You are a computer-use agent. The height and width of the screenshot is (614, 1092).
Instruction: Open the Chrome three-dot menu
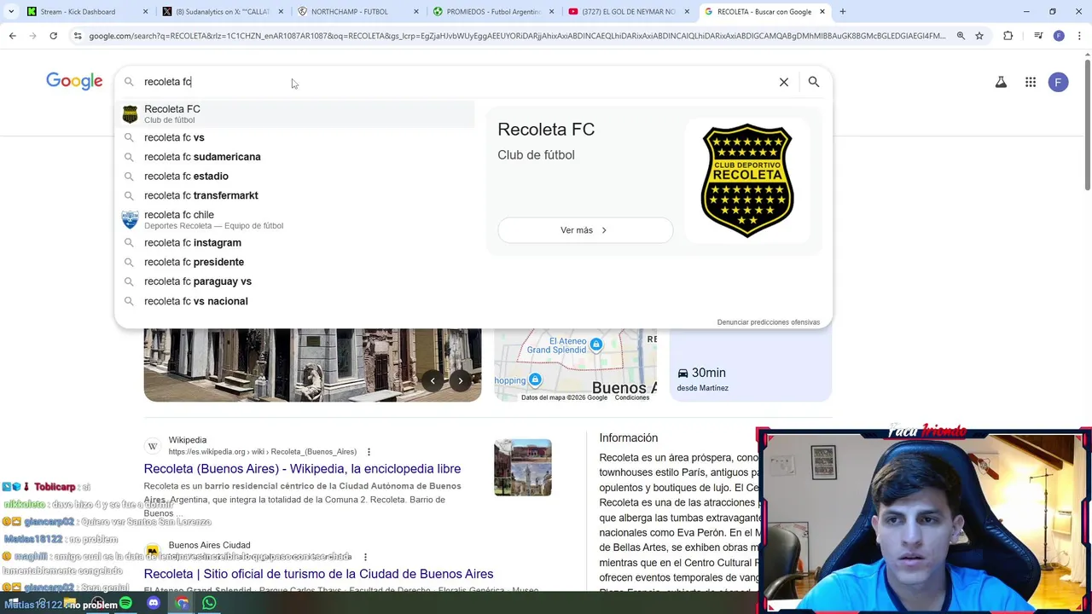click(x=1078, y=36)
